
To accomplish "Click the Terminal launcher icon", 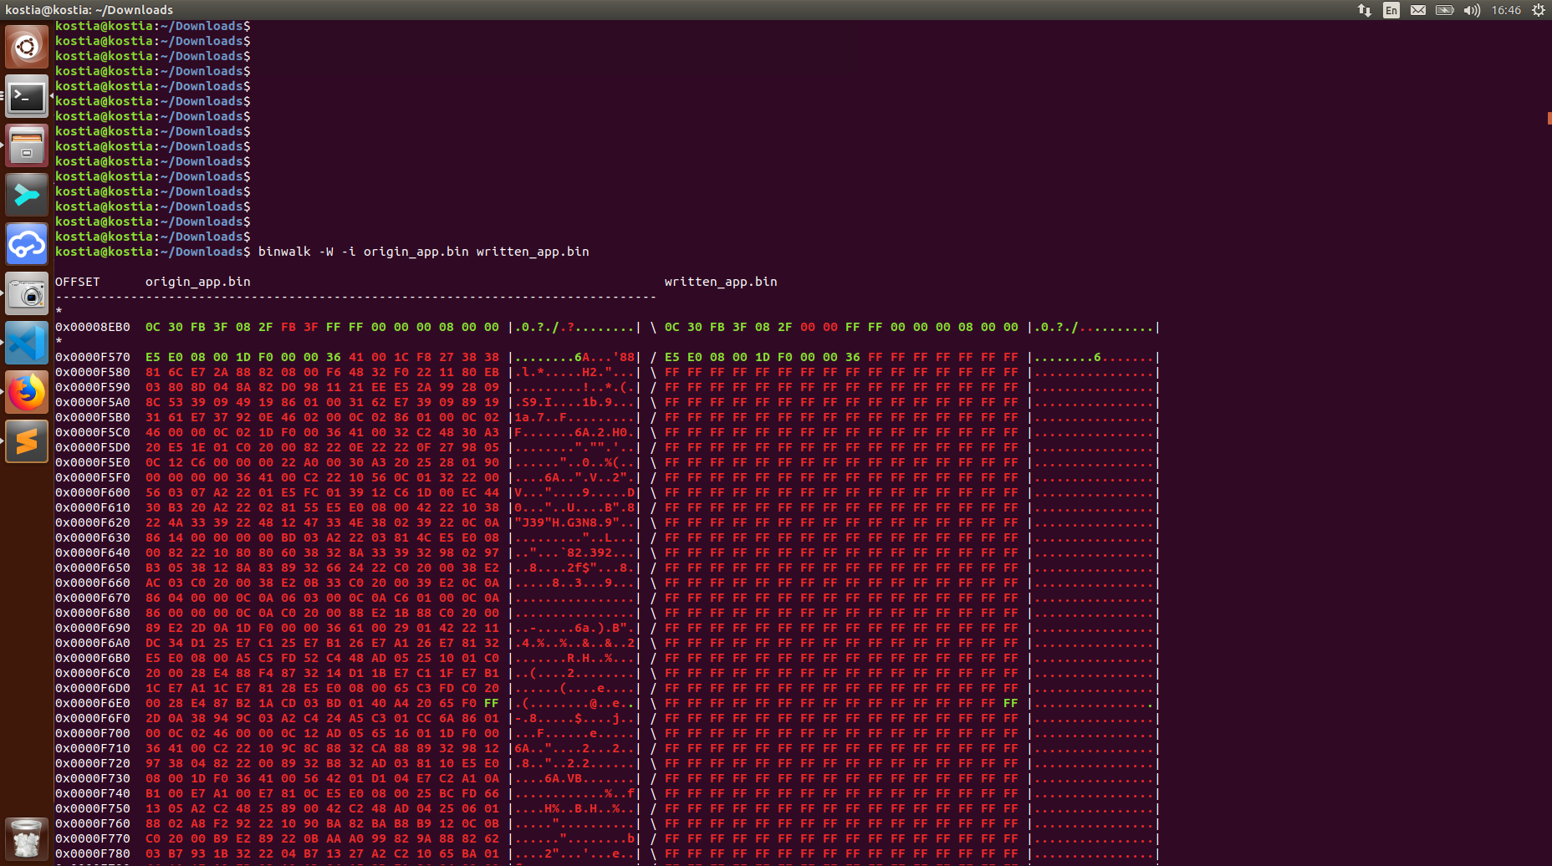I will (x=27, y=96).
